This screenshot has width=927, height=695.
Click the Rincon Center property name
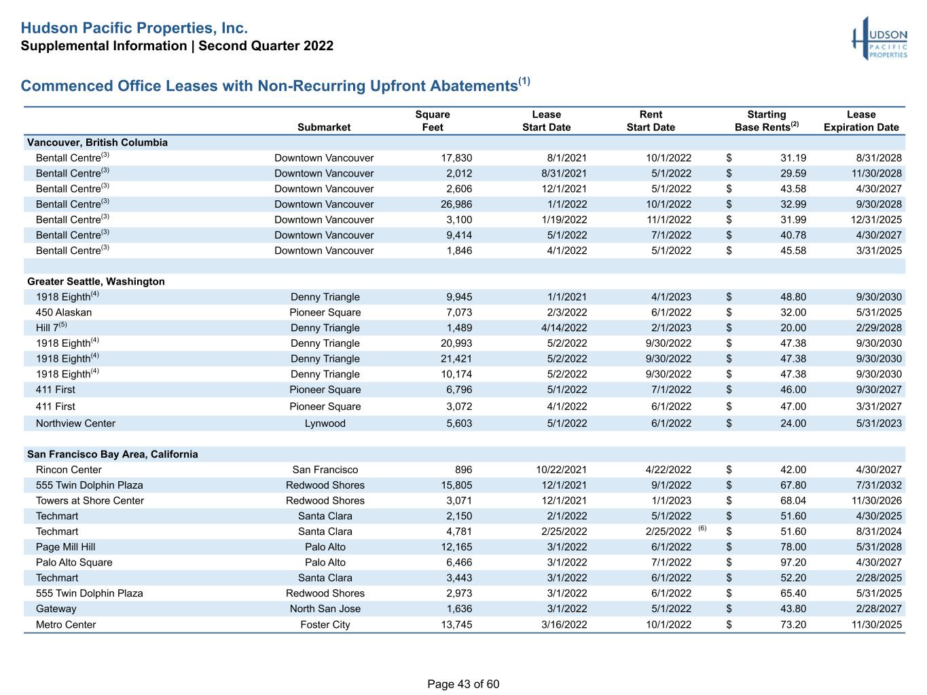[x=69, y=470]
